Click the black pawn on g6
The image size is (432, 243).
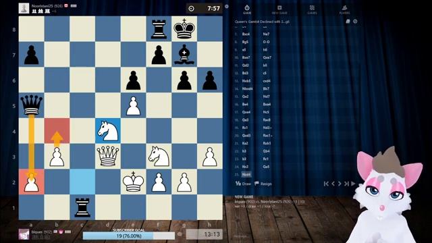[x=184, y=80]
